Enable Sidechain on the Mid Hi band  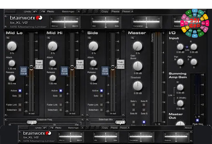[x=61, y=110]
